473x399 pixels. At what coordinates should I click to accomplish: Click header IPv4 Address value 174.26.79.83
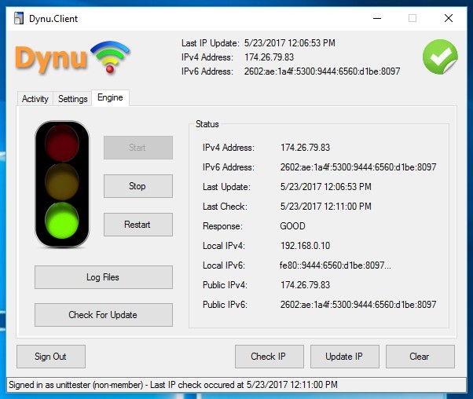point(269,57)
